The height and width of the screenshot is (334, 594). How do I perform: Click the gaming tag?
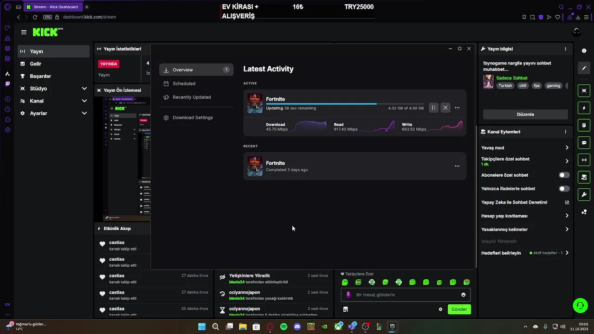point(554,86)
